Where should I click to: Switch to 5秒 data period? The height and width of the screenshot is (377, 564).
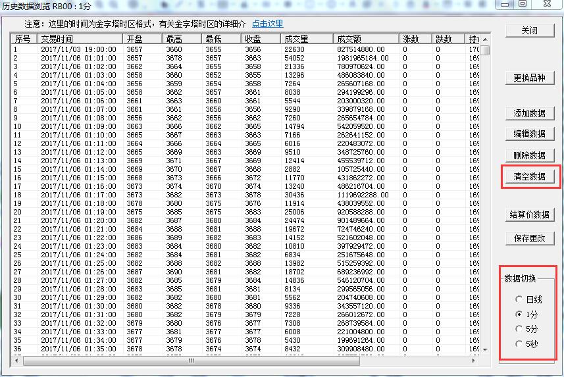(519, 343)
